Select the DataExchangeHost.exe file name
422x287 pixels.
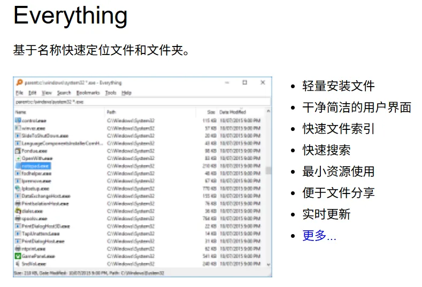tap(46, 196)
